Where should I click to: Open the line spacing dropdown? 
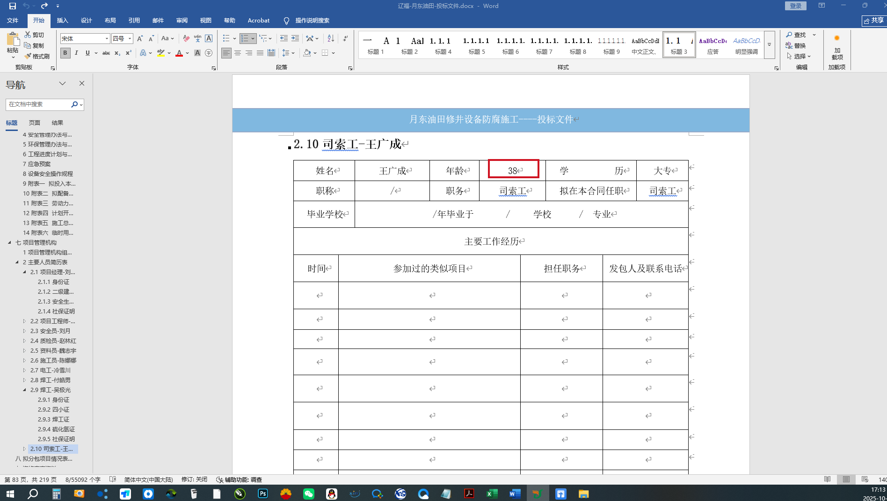288,53
